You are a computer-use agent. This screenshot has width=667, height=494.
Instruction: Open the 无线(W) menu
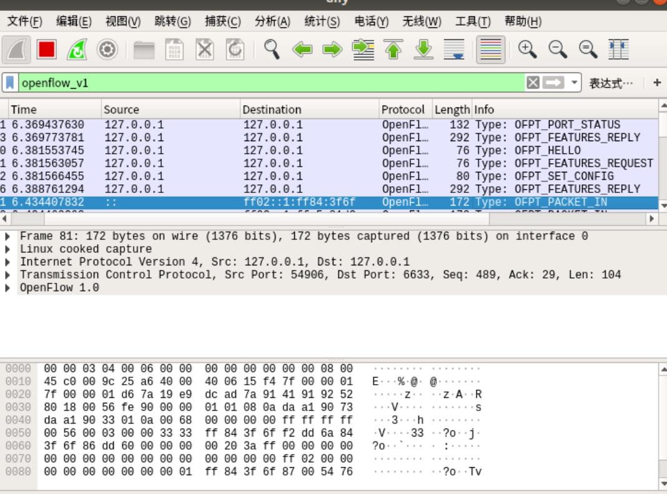click(422, 21)
